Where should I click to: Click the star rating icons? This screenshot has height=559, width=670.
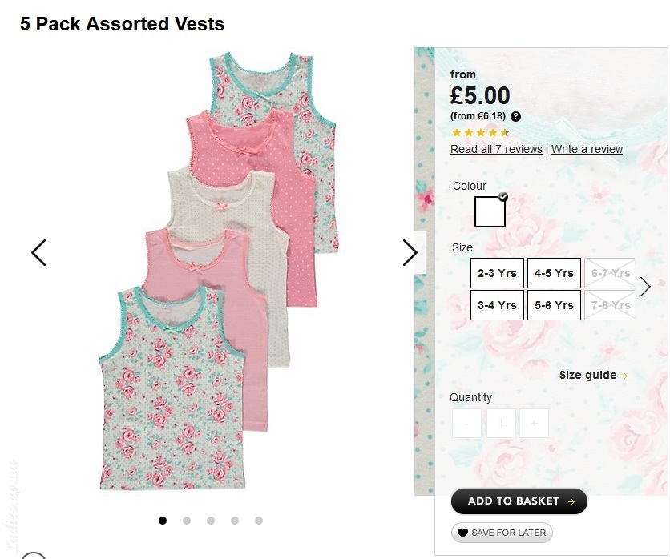[x=481, y=132]
